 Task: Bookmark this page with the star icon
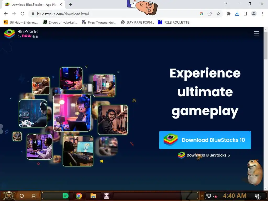[218, 14]
